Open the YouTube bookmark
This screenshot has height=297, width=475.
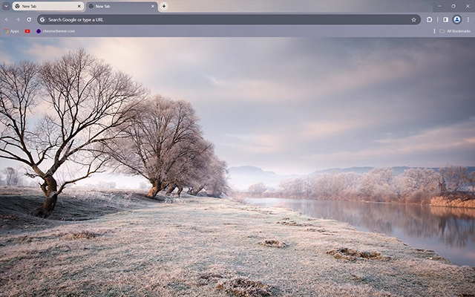pyautogui.click(x=27, y=31)
